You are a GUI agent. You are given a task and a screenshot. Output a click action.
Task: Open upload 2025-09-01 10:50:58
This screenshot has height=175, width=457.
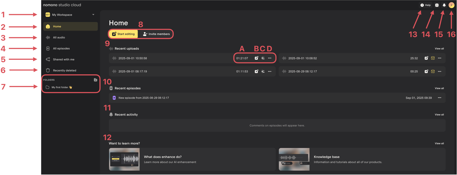click(x=192, y=58)
